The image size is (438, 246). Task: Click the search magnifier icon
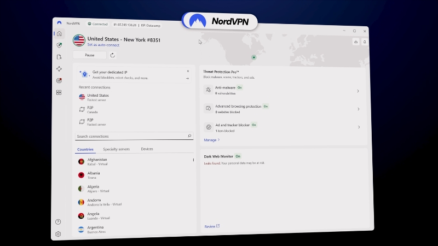tap(189, 136)
